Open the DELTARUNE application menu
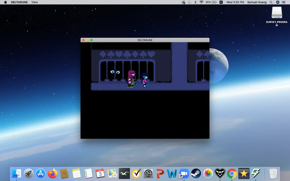This screenshot has height=181, width=290. pyautogui.click(x=19, y=2)
